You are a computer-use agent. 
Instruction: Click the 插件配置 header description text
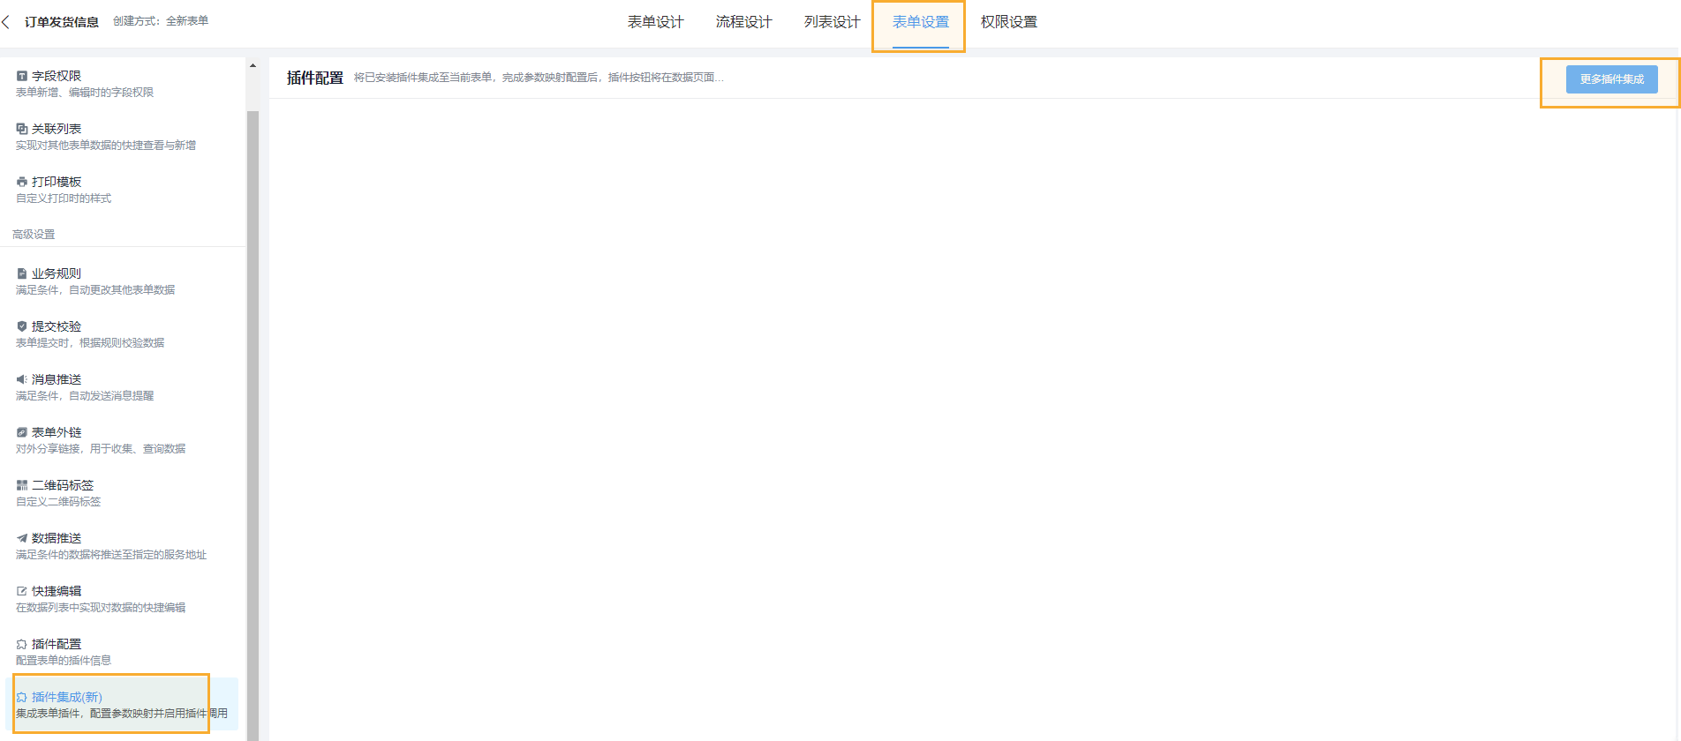[x=539, y=78]
